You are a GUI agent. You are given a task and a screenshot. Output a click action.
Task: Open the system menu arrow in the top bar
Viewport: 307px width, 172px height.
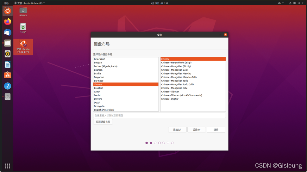303,3
